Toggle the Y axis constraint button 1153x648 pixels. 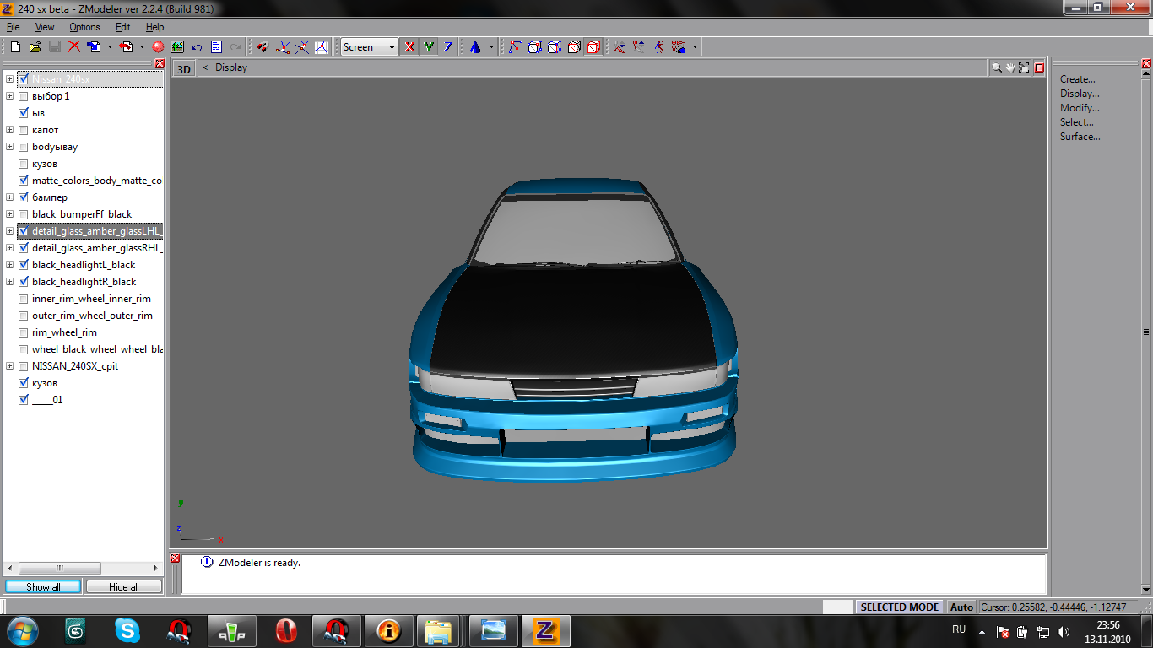[x=429, y=47]
